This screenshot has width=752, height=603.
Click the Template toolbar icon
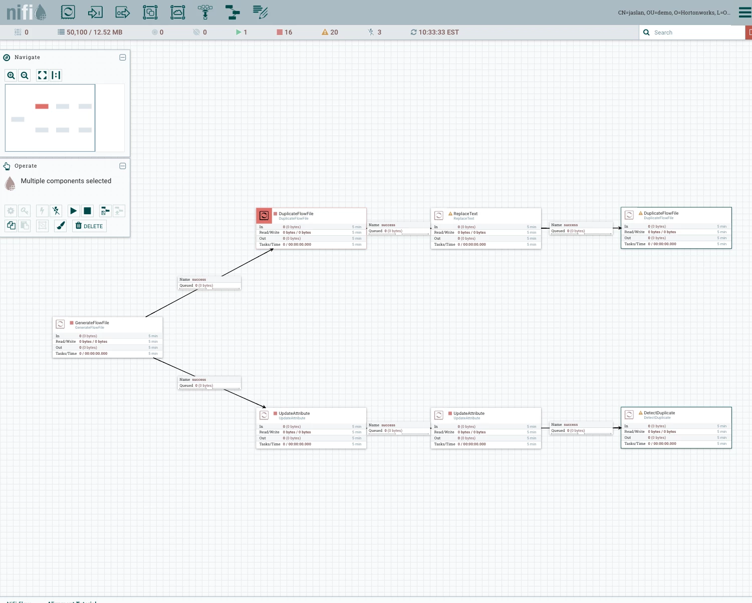(232, 12)
